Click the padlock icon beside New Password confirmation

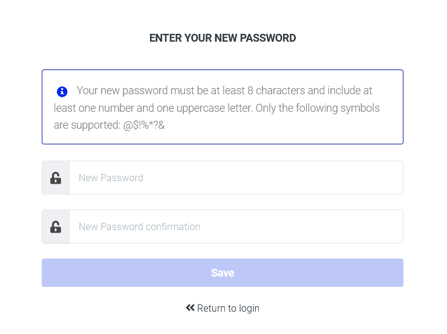pyautogui.click(x=56, y=227)
